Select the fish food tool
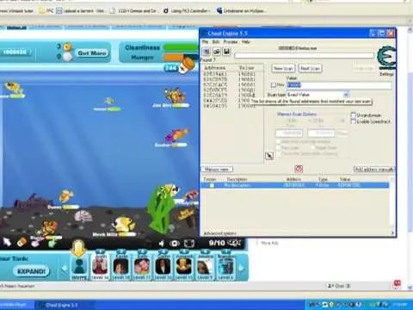The height and width of the screenshot is (310, 413). pos(22,242)
